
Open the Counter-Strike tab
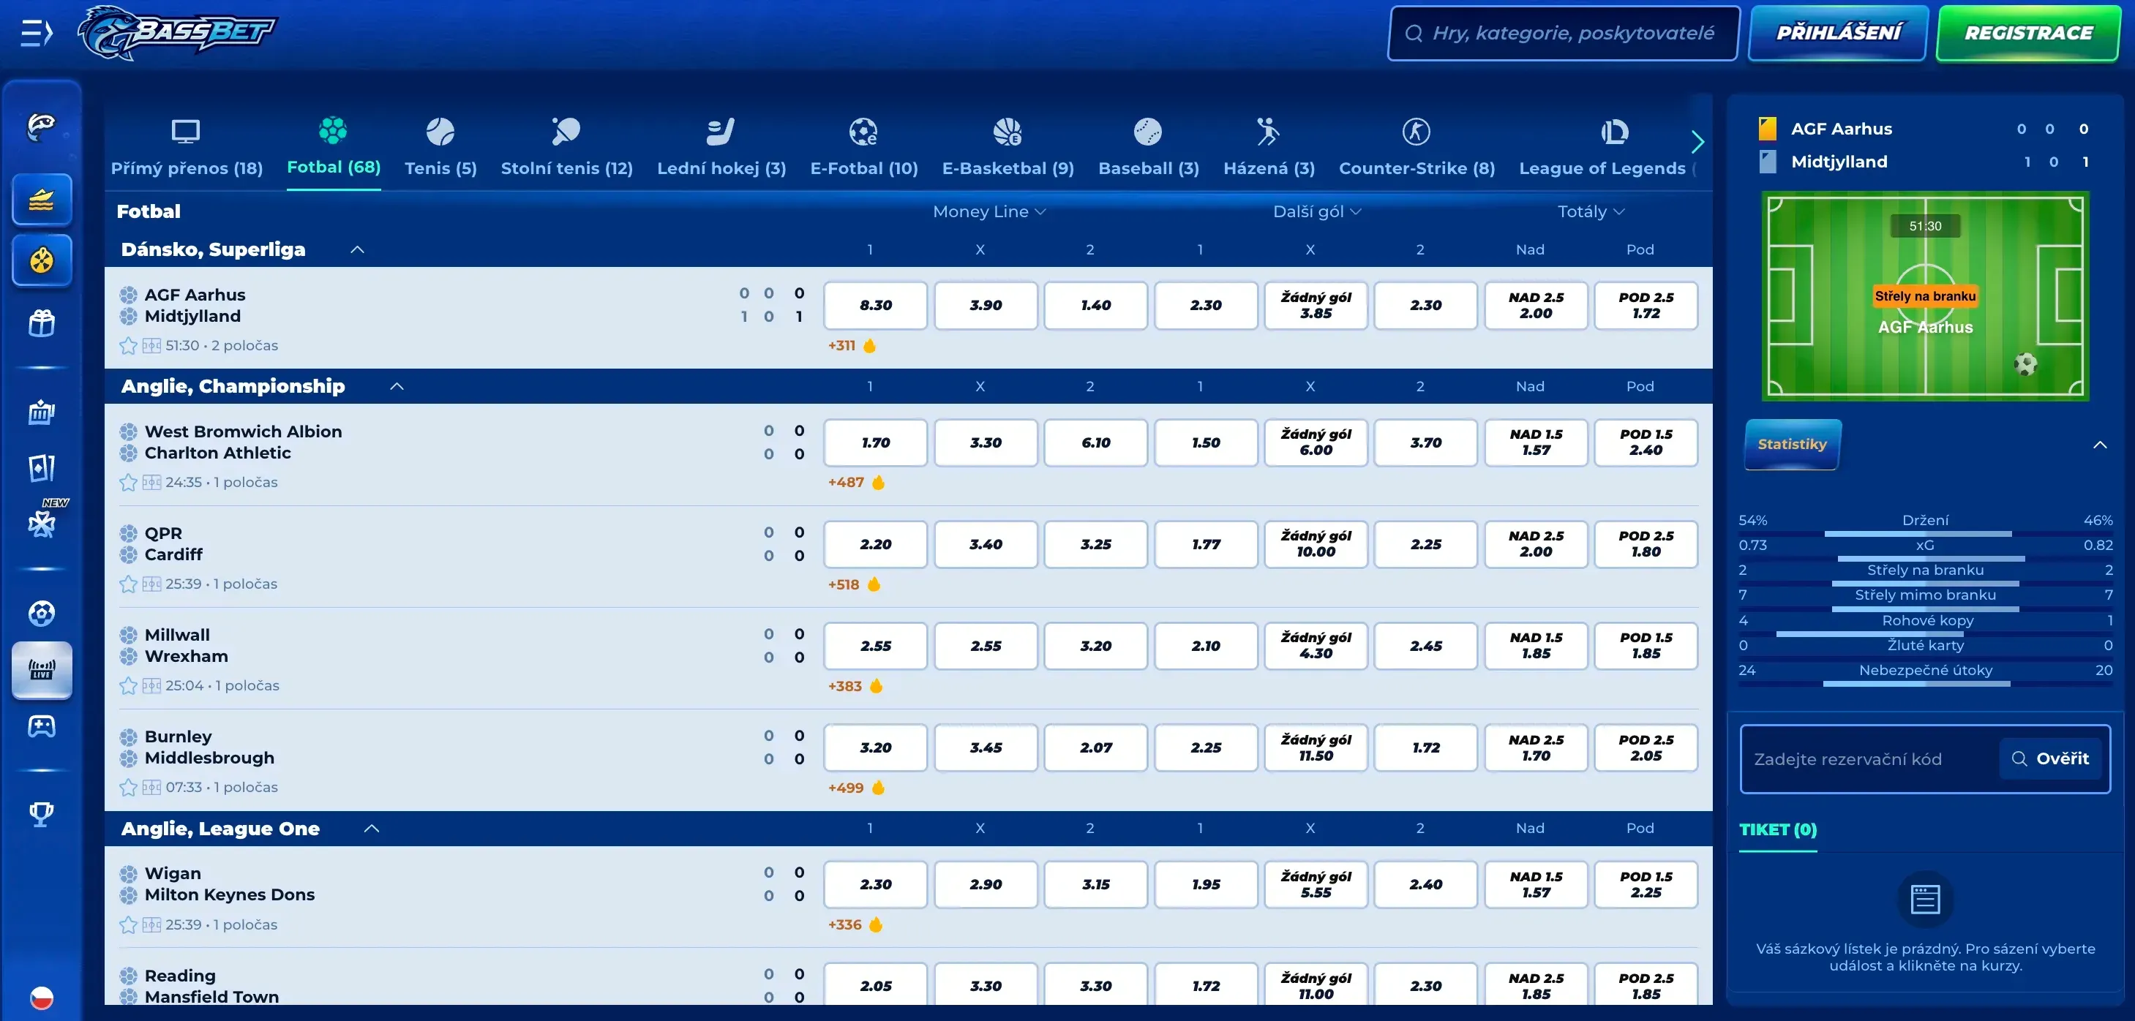1417,148
